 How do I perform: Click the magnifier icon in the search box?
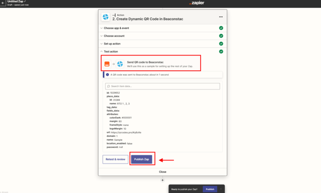108,86
